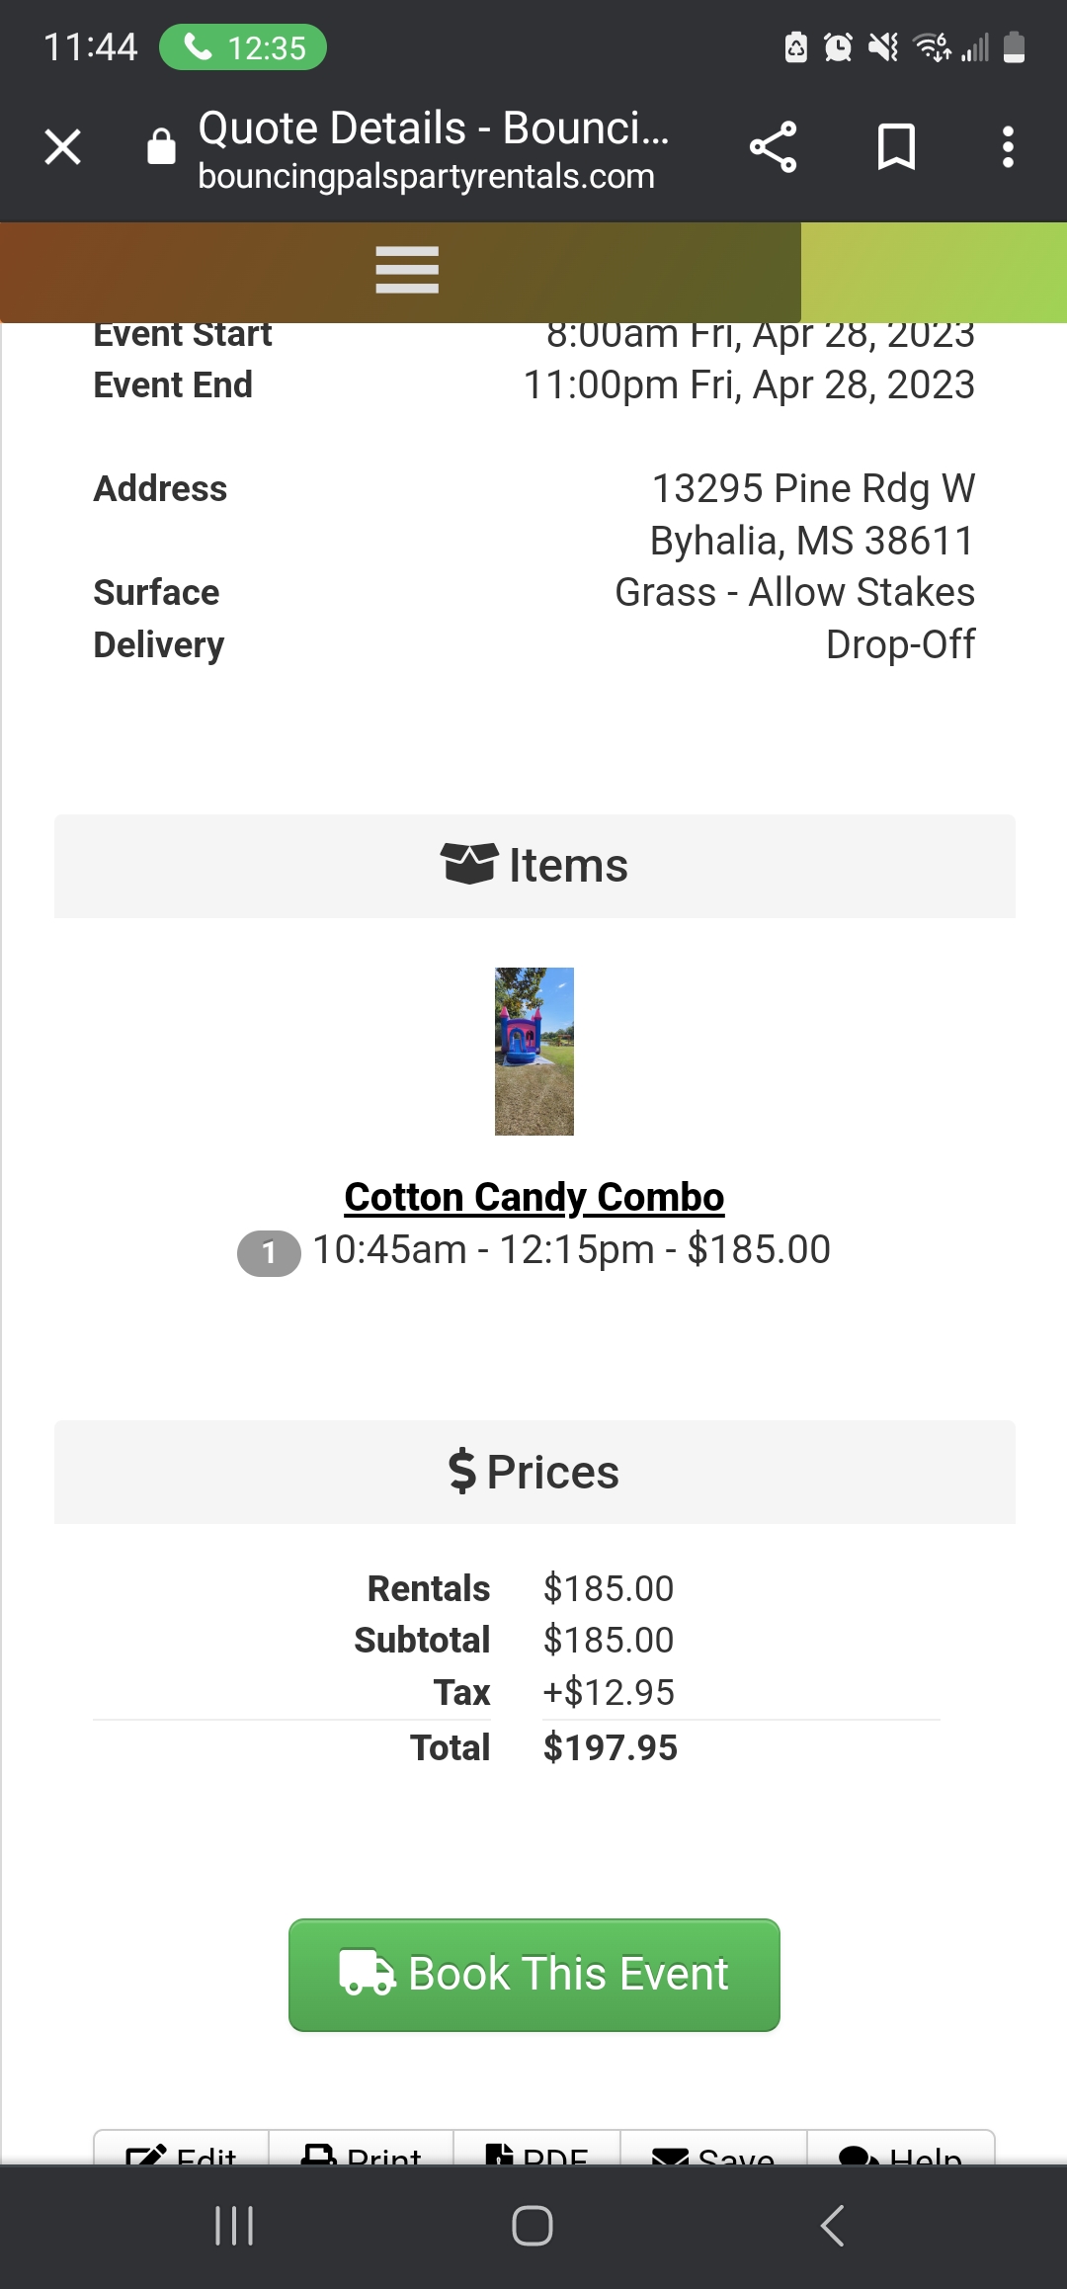Screen dimensions: 1067x2289
Task: Open the three-dot browser menu
Action: (x=1007, y=148)
